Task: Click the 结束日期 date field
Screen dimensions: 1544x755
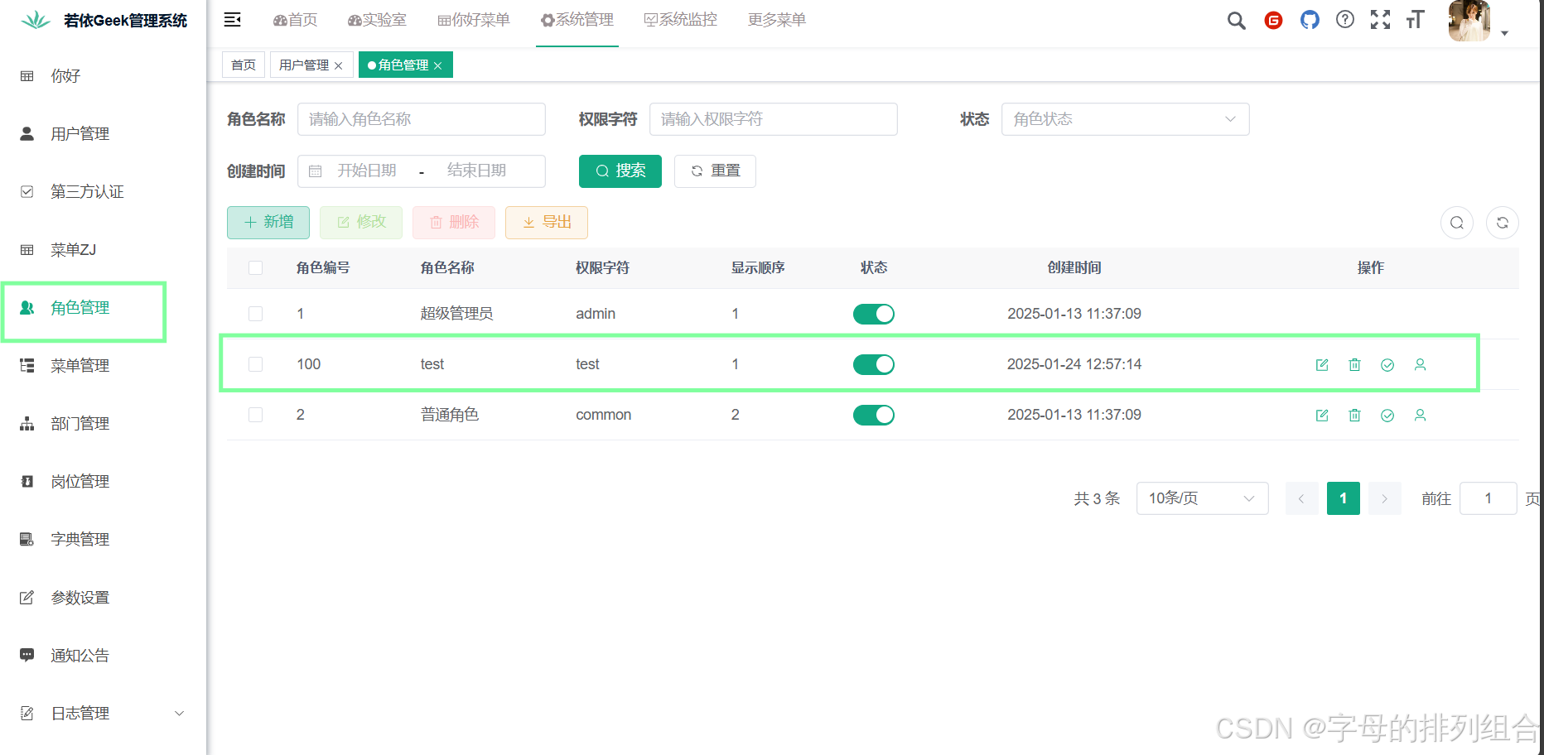Action: pos(477,171)
